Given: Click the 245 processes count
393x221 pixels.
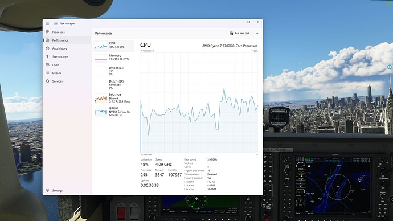Looking at the screenshot, I should [144, 175].
